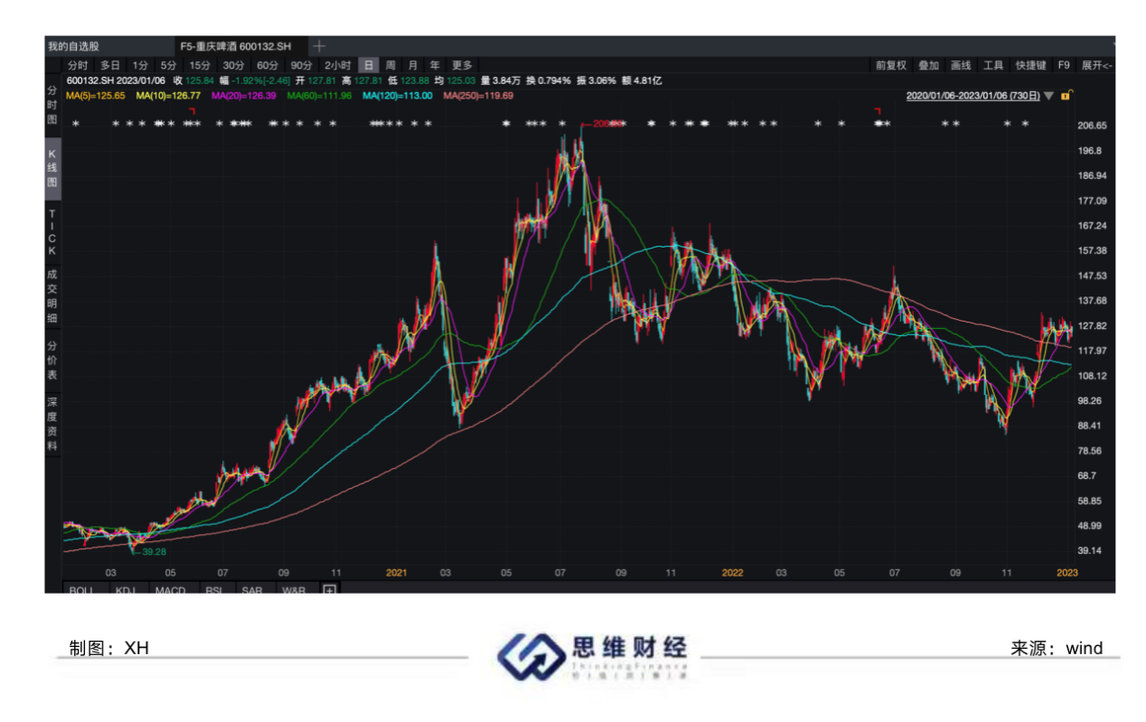Add an indicator with the bottom plus icon
This screenshot has height=722, width=1146.
click(x=330, y=589)
